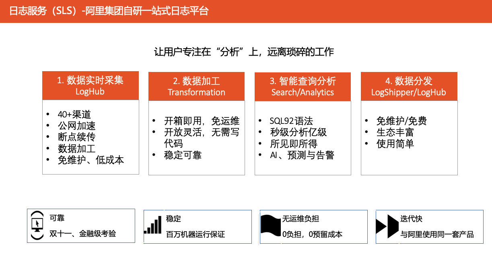Click the 可靠 heading text
This screenshot has height=267, width=492.
point(57,218)
